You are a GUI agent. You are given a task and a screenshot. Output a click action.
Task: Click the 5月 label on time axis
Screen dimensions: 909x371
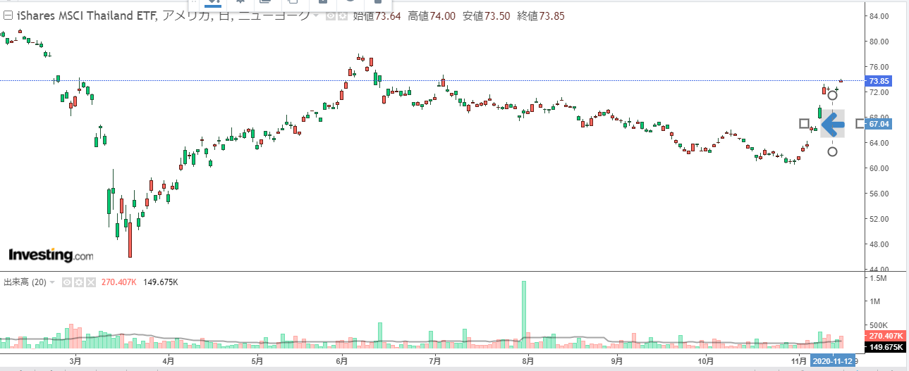click(257, 360)
